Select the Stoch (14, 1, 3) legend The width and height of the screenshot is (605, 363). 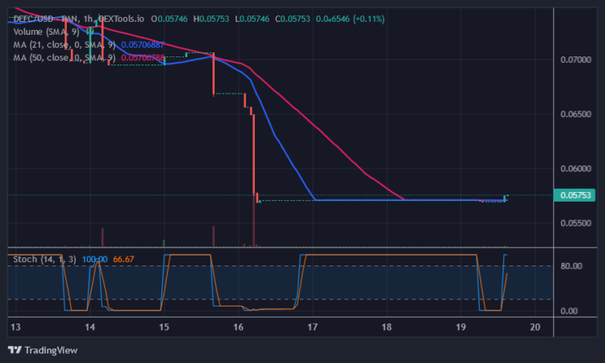point(45,259)
